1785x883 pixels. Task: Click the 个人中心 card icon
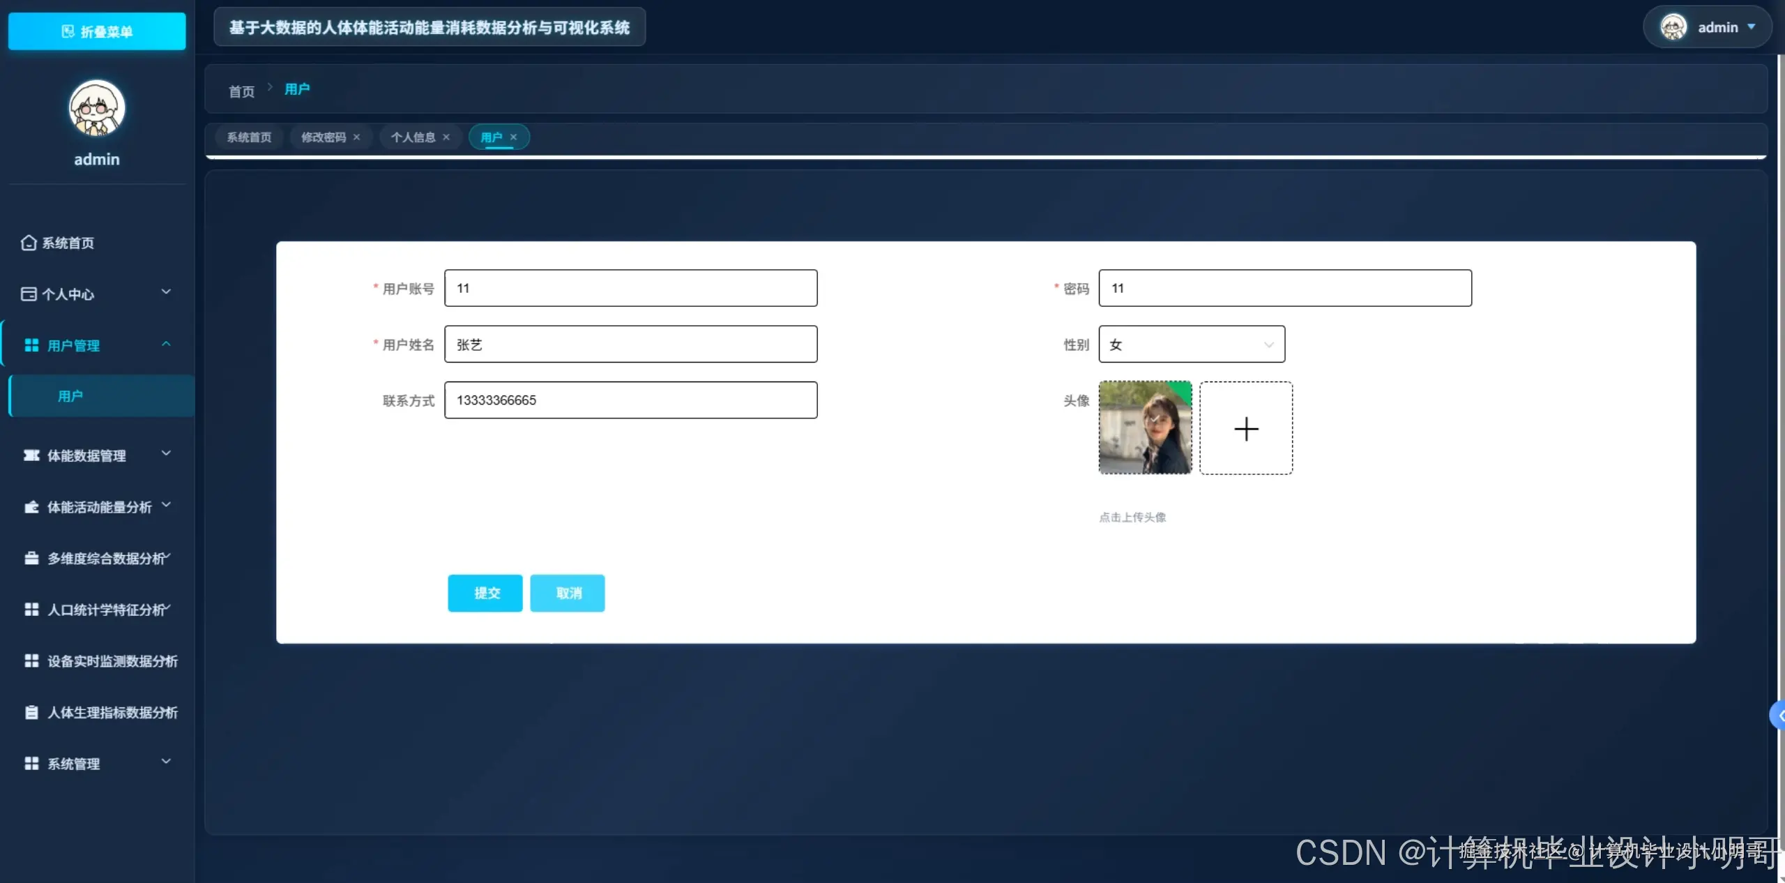pyautogui.click(x=29, y=294)
